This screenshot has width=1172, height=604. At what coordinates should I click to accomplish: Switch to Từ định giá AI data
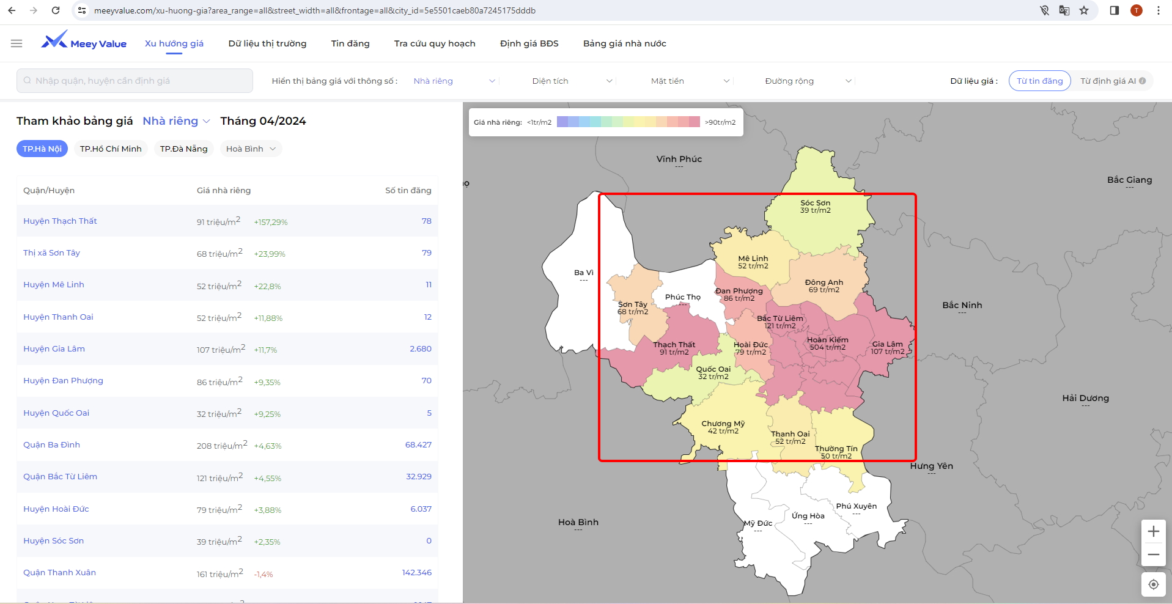[x=1107, y=81]
